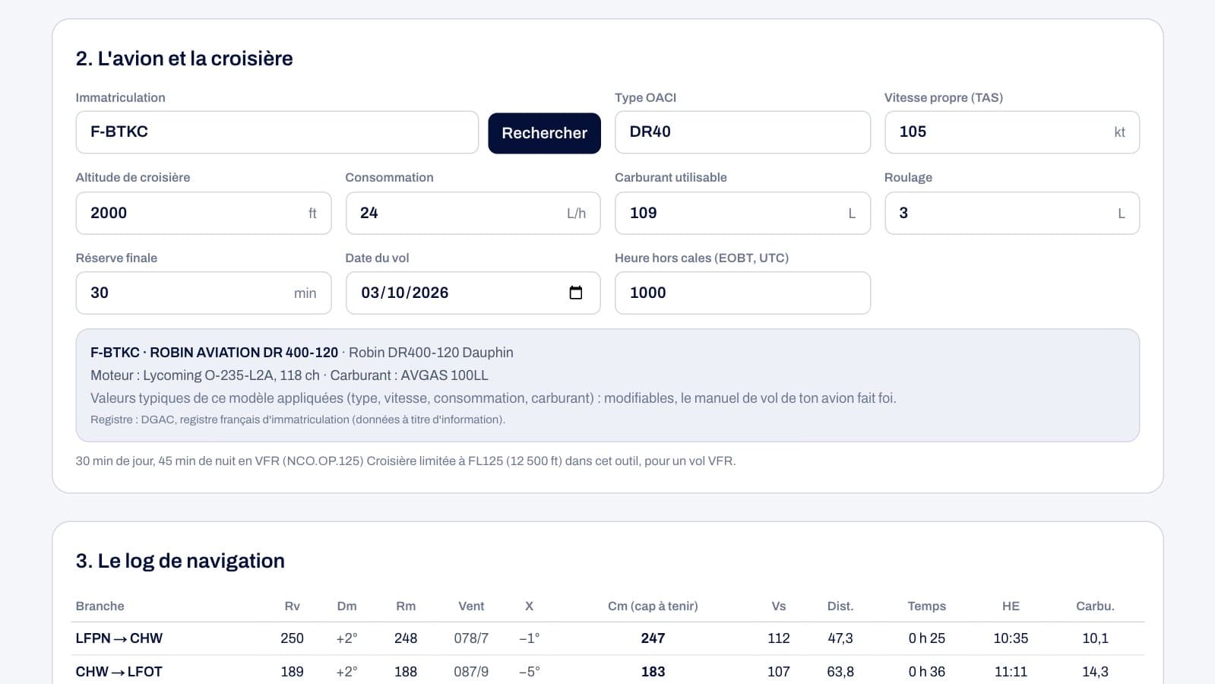Click the Vent column header
This screenshot has width=1215, height=684.
tap(471, 606)
